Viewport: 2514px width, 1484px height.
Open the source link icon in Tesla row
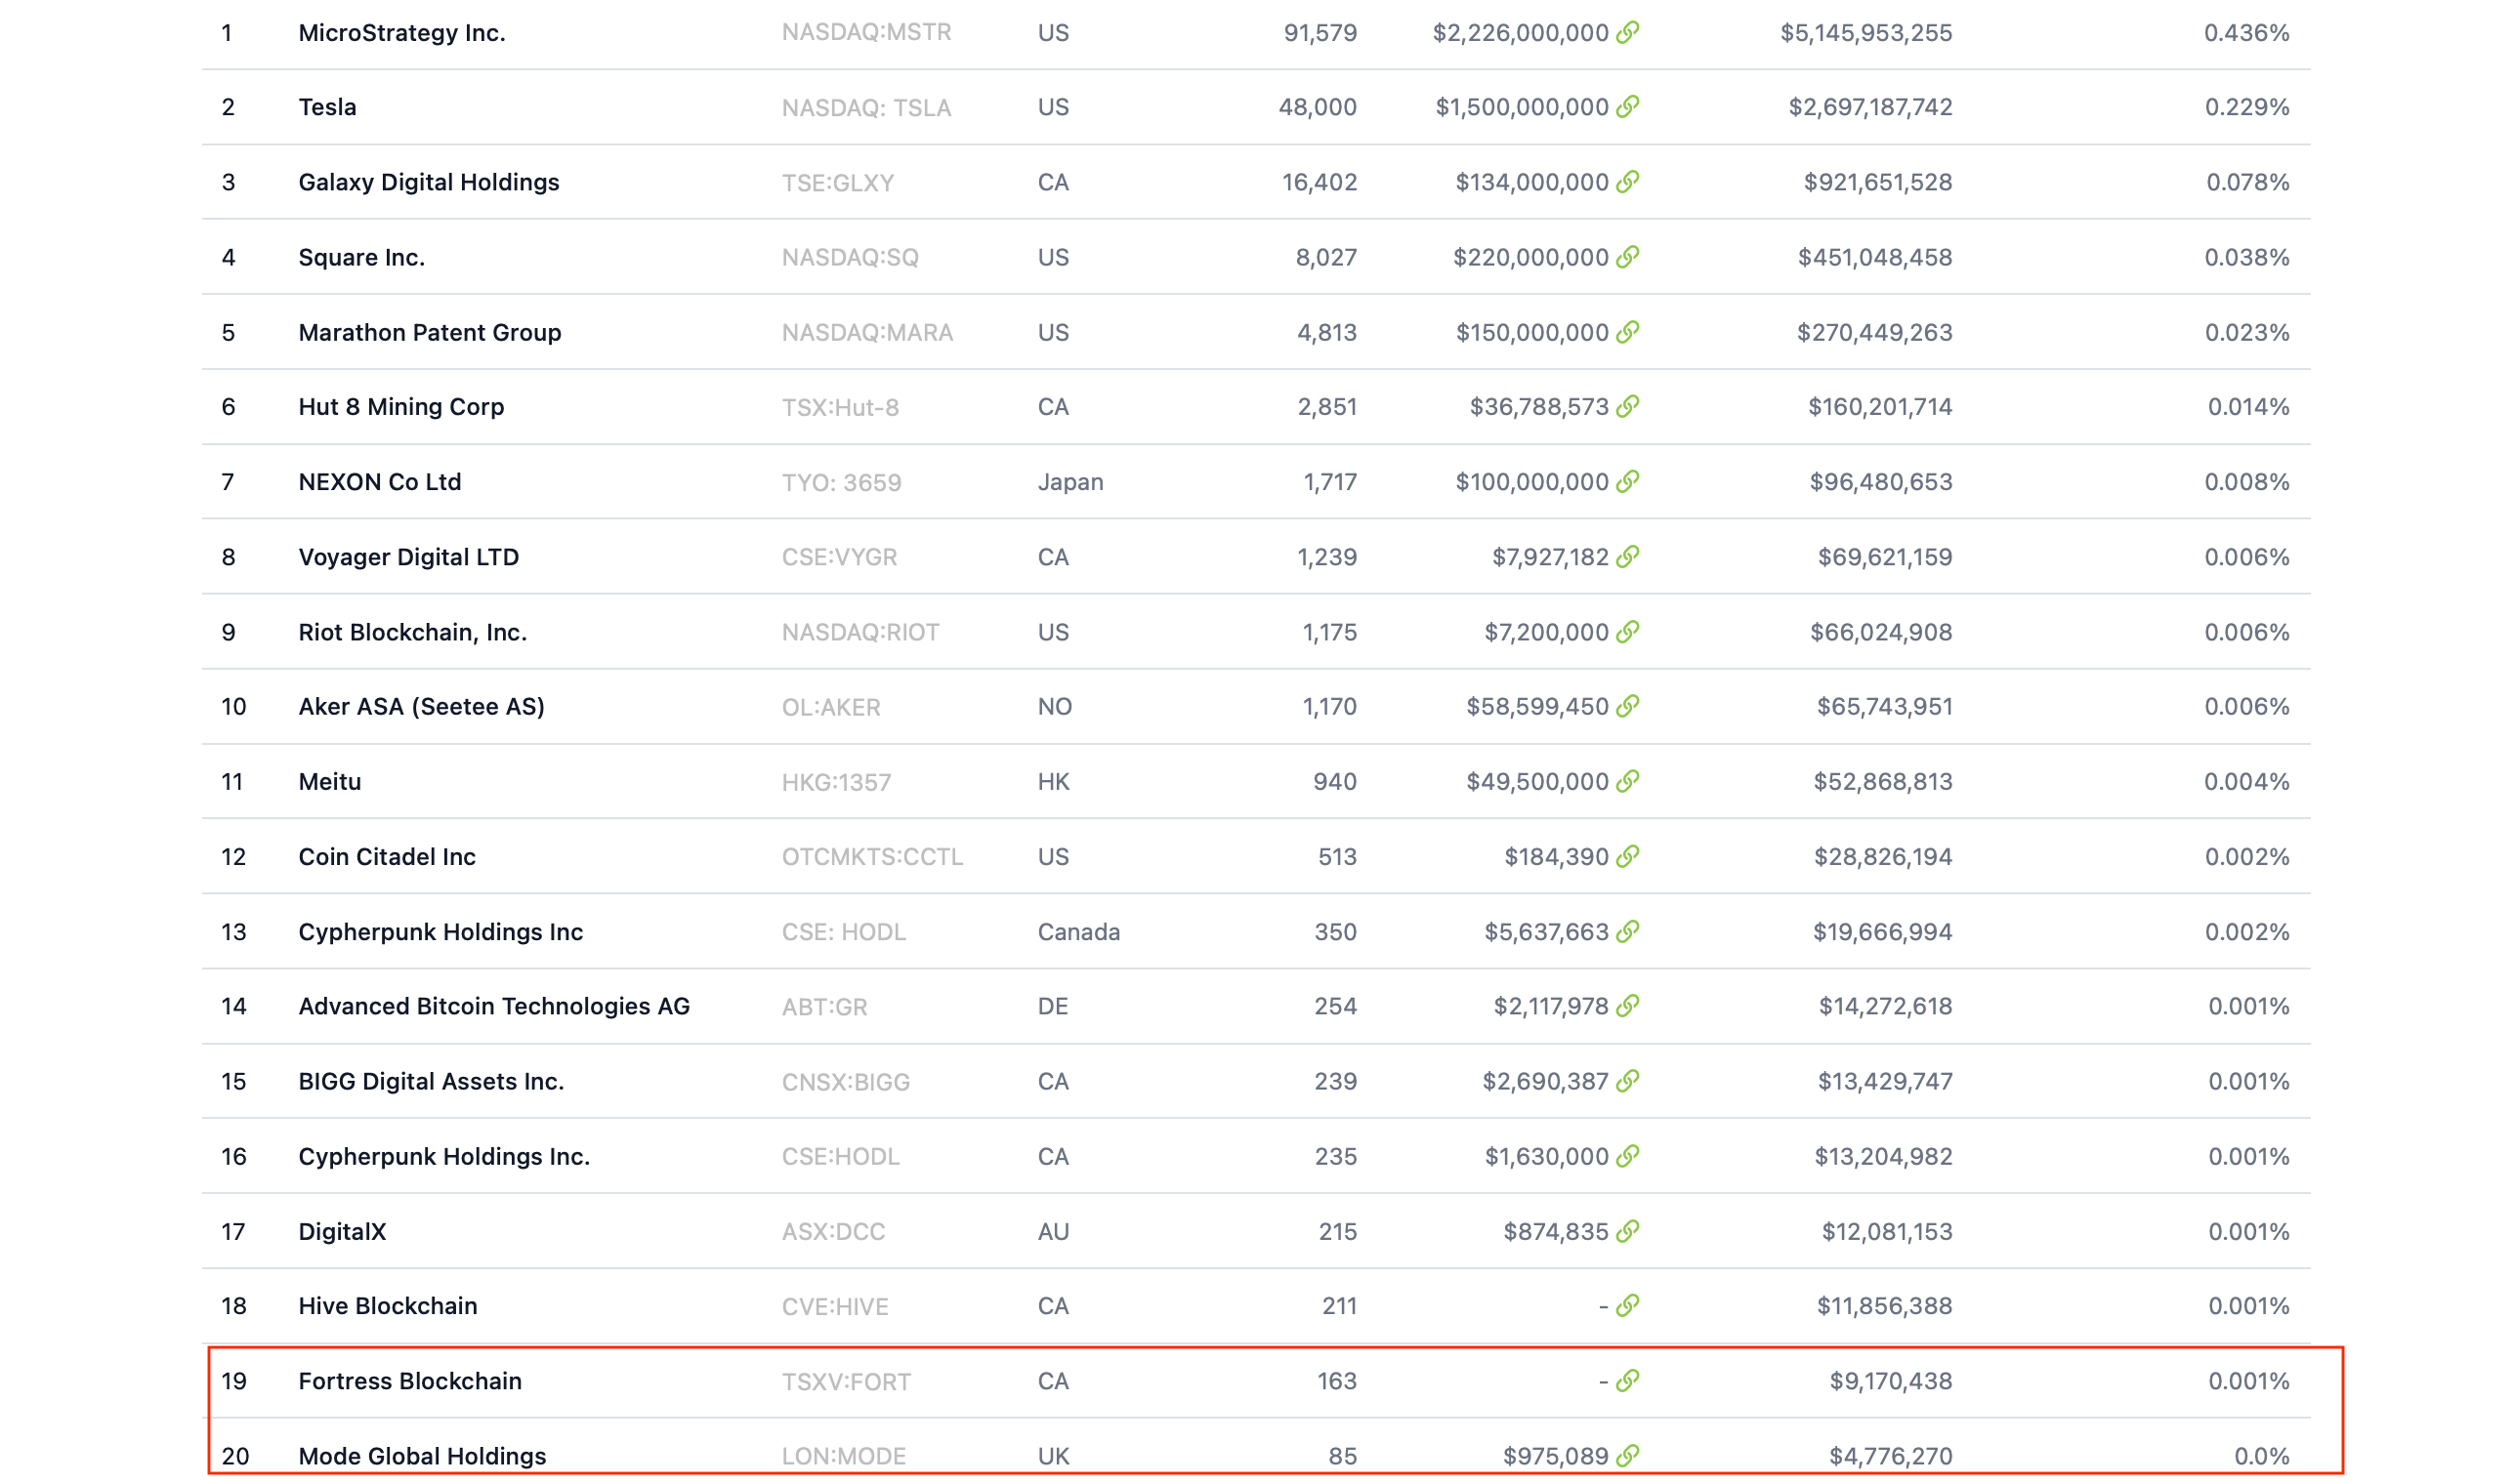coord(1627,107)
